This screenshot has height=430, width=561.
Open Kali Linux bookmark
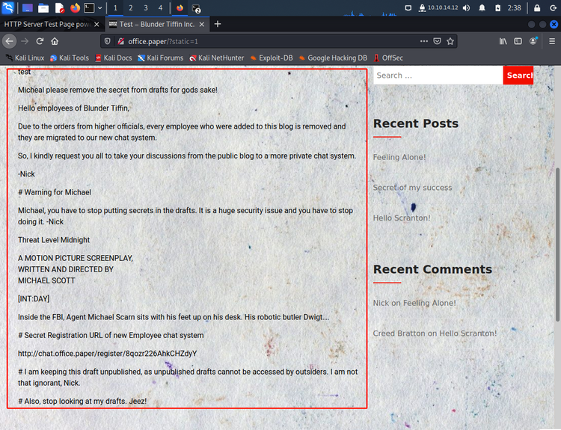(x=25, y=58)
